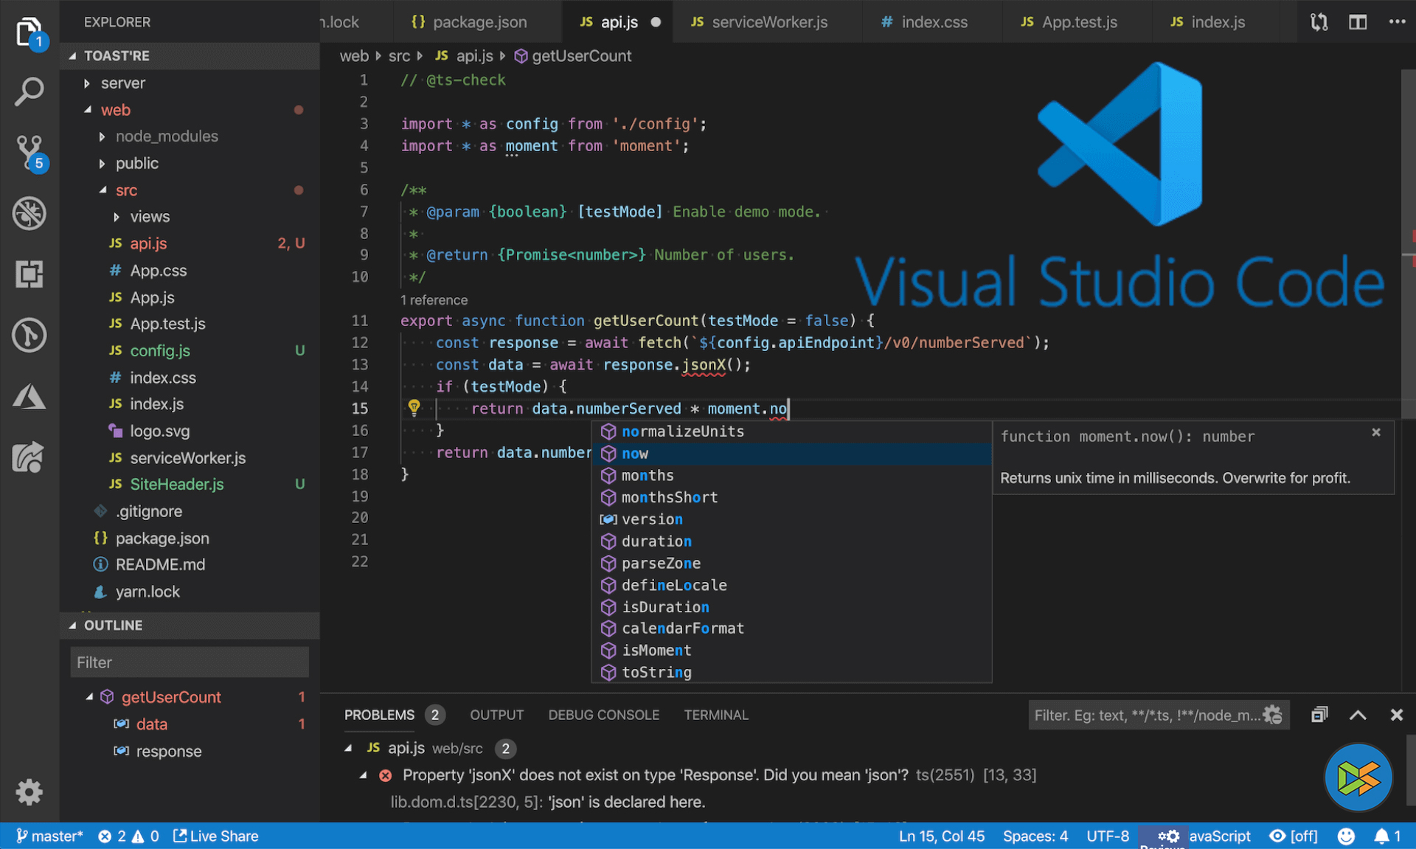
Task: Open the Source Control view icon
Action: (x=29, y=153)
